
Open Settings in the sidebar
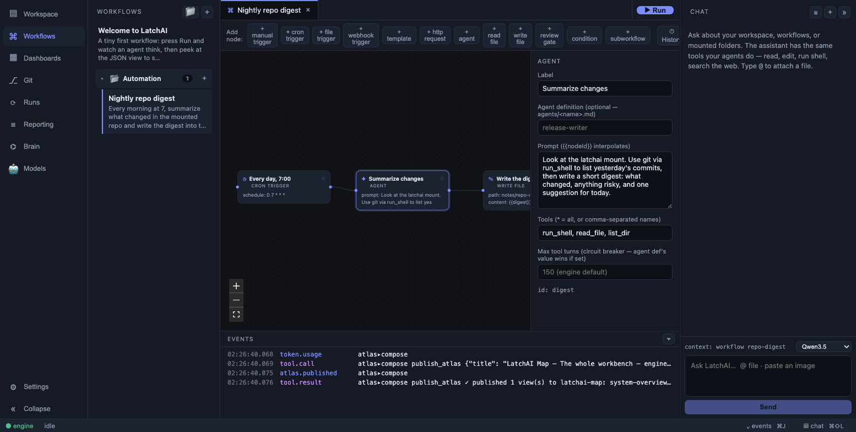point(44,387)
